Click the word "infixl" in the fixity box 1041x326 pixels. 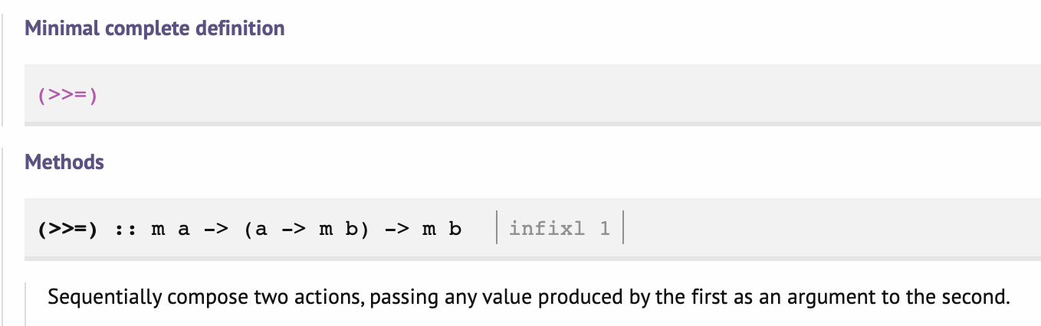pyautogui.click(x=547, y=229)
